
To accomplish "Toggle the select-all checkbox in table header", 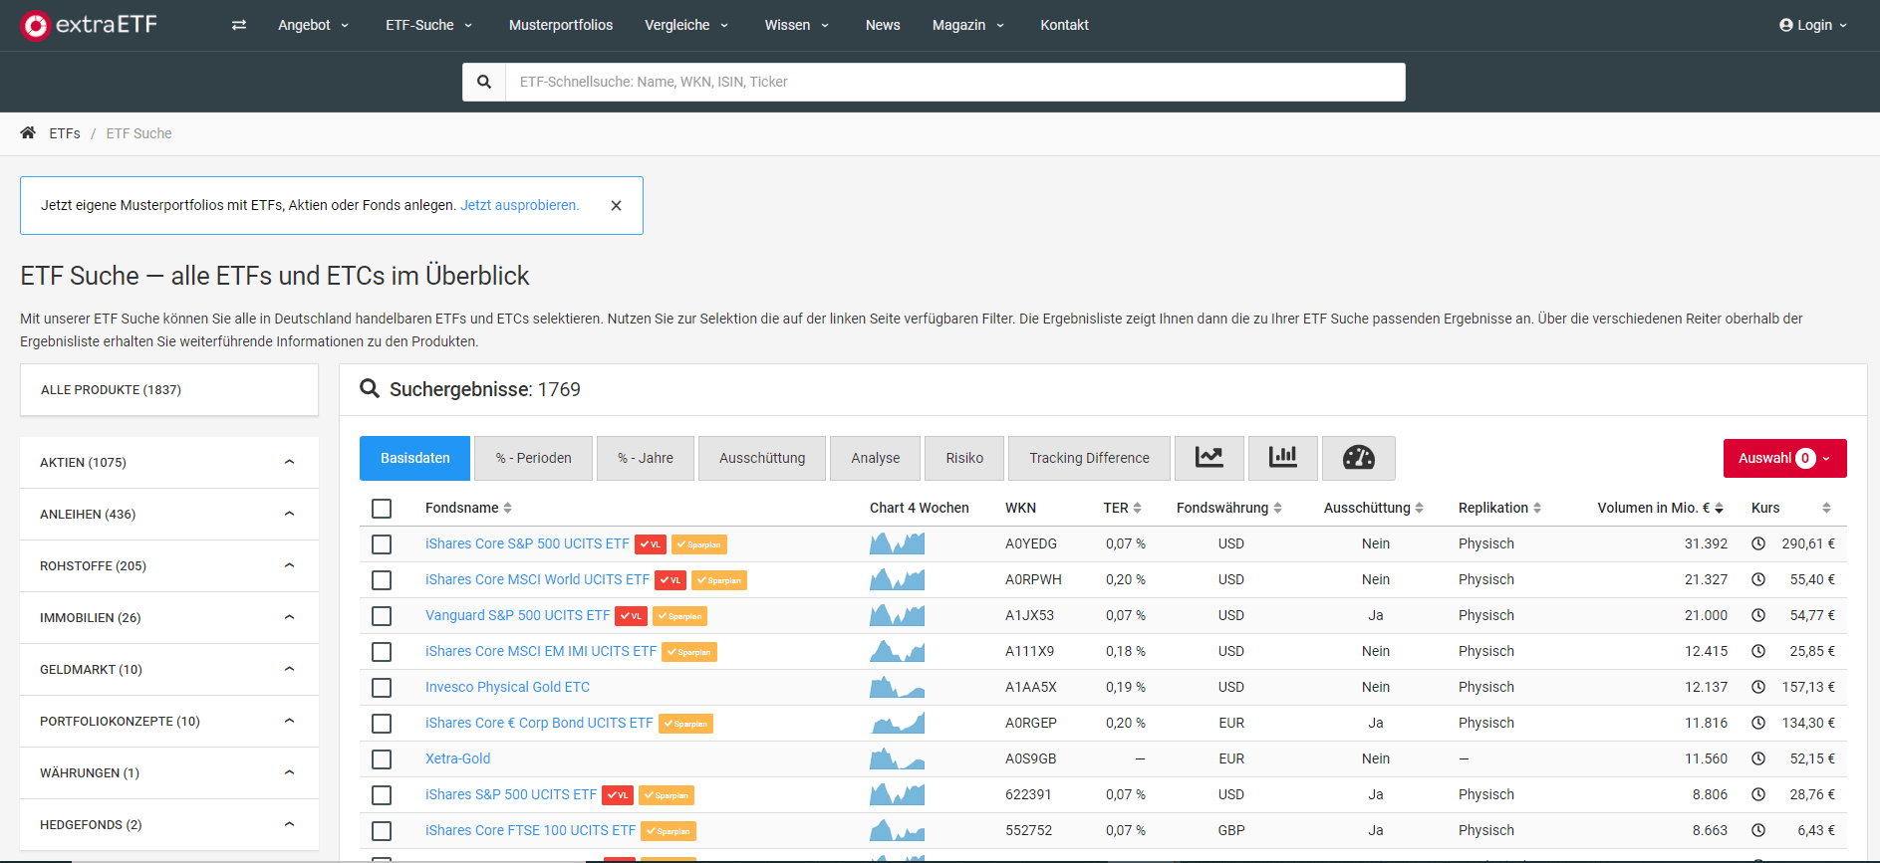I will (x=382, y=509).
